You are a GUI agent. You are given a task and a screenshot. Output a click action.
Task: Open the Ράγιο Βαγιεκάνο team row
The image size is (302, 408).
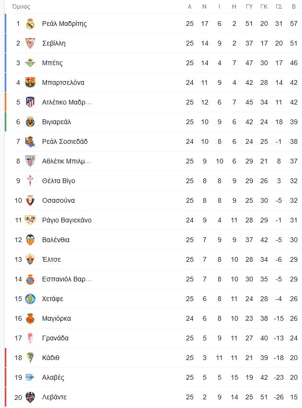pyautogui.click(x=67, y=220)
